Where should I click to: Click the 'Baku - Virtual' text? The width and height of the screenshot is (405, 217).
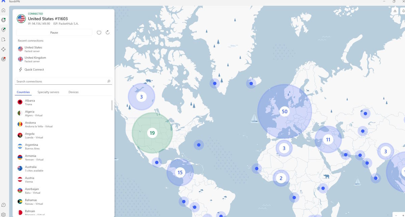33,193
